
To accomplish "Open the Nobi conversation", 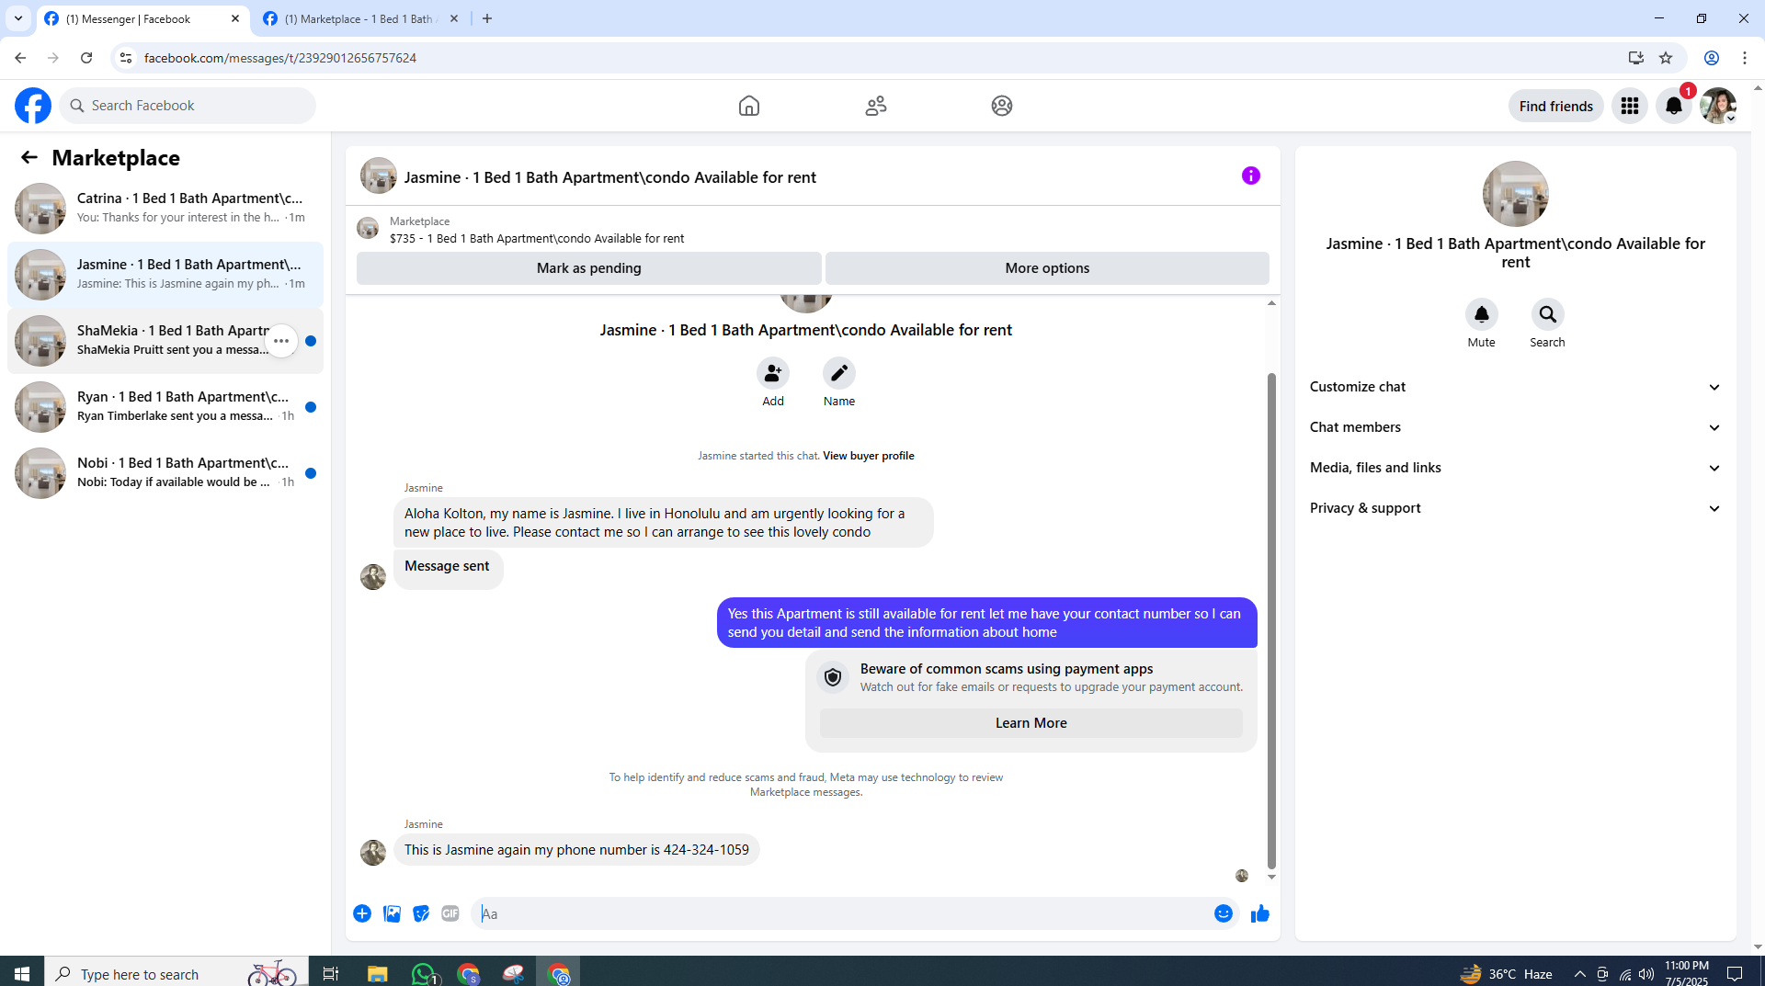I will [x=165, y=473].
